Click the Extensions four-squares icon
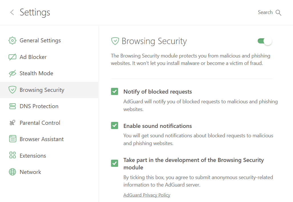The height and width of the screenshot is (202, 293). point(12,155)
